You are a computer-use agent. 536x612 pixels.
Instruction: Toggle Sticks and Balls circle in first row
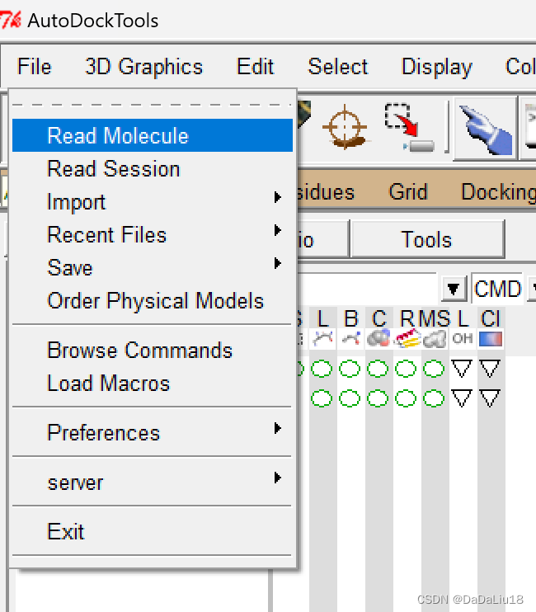point(350,369)
